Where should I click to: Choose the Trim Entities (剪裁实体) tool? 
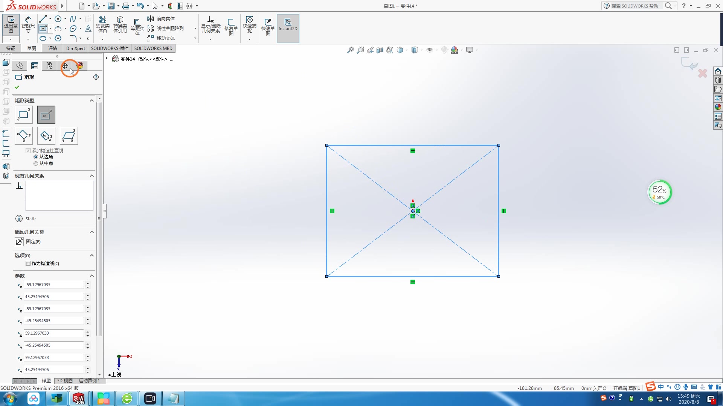(x=102, y=24)
